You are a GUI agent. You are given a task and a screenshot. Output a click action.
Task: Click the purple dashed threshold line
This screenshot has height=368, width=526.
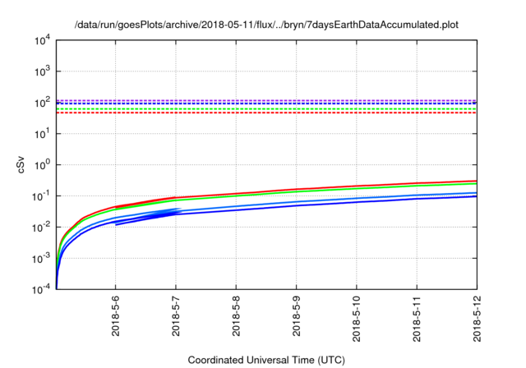(266, 100)
